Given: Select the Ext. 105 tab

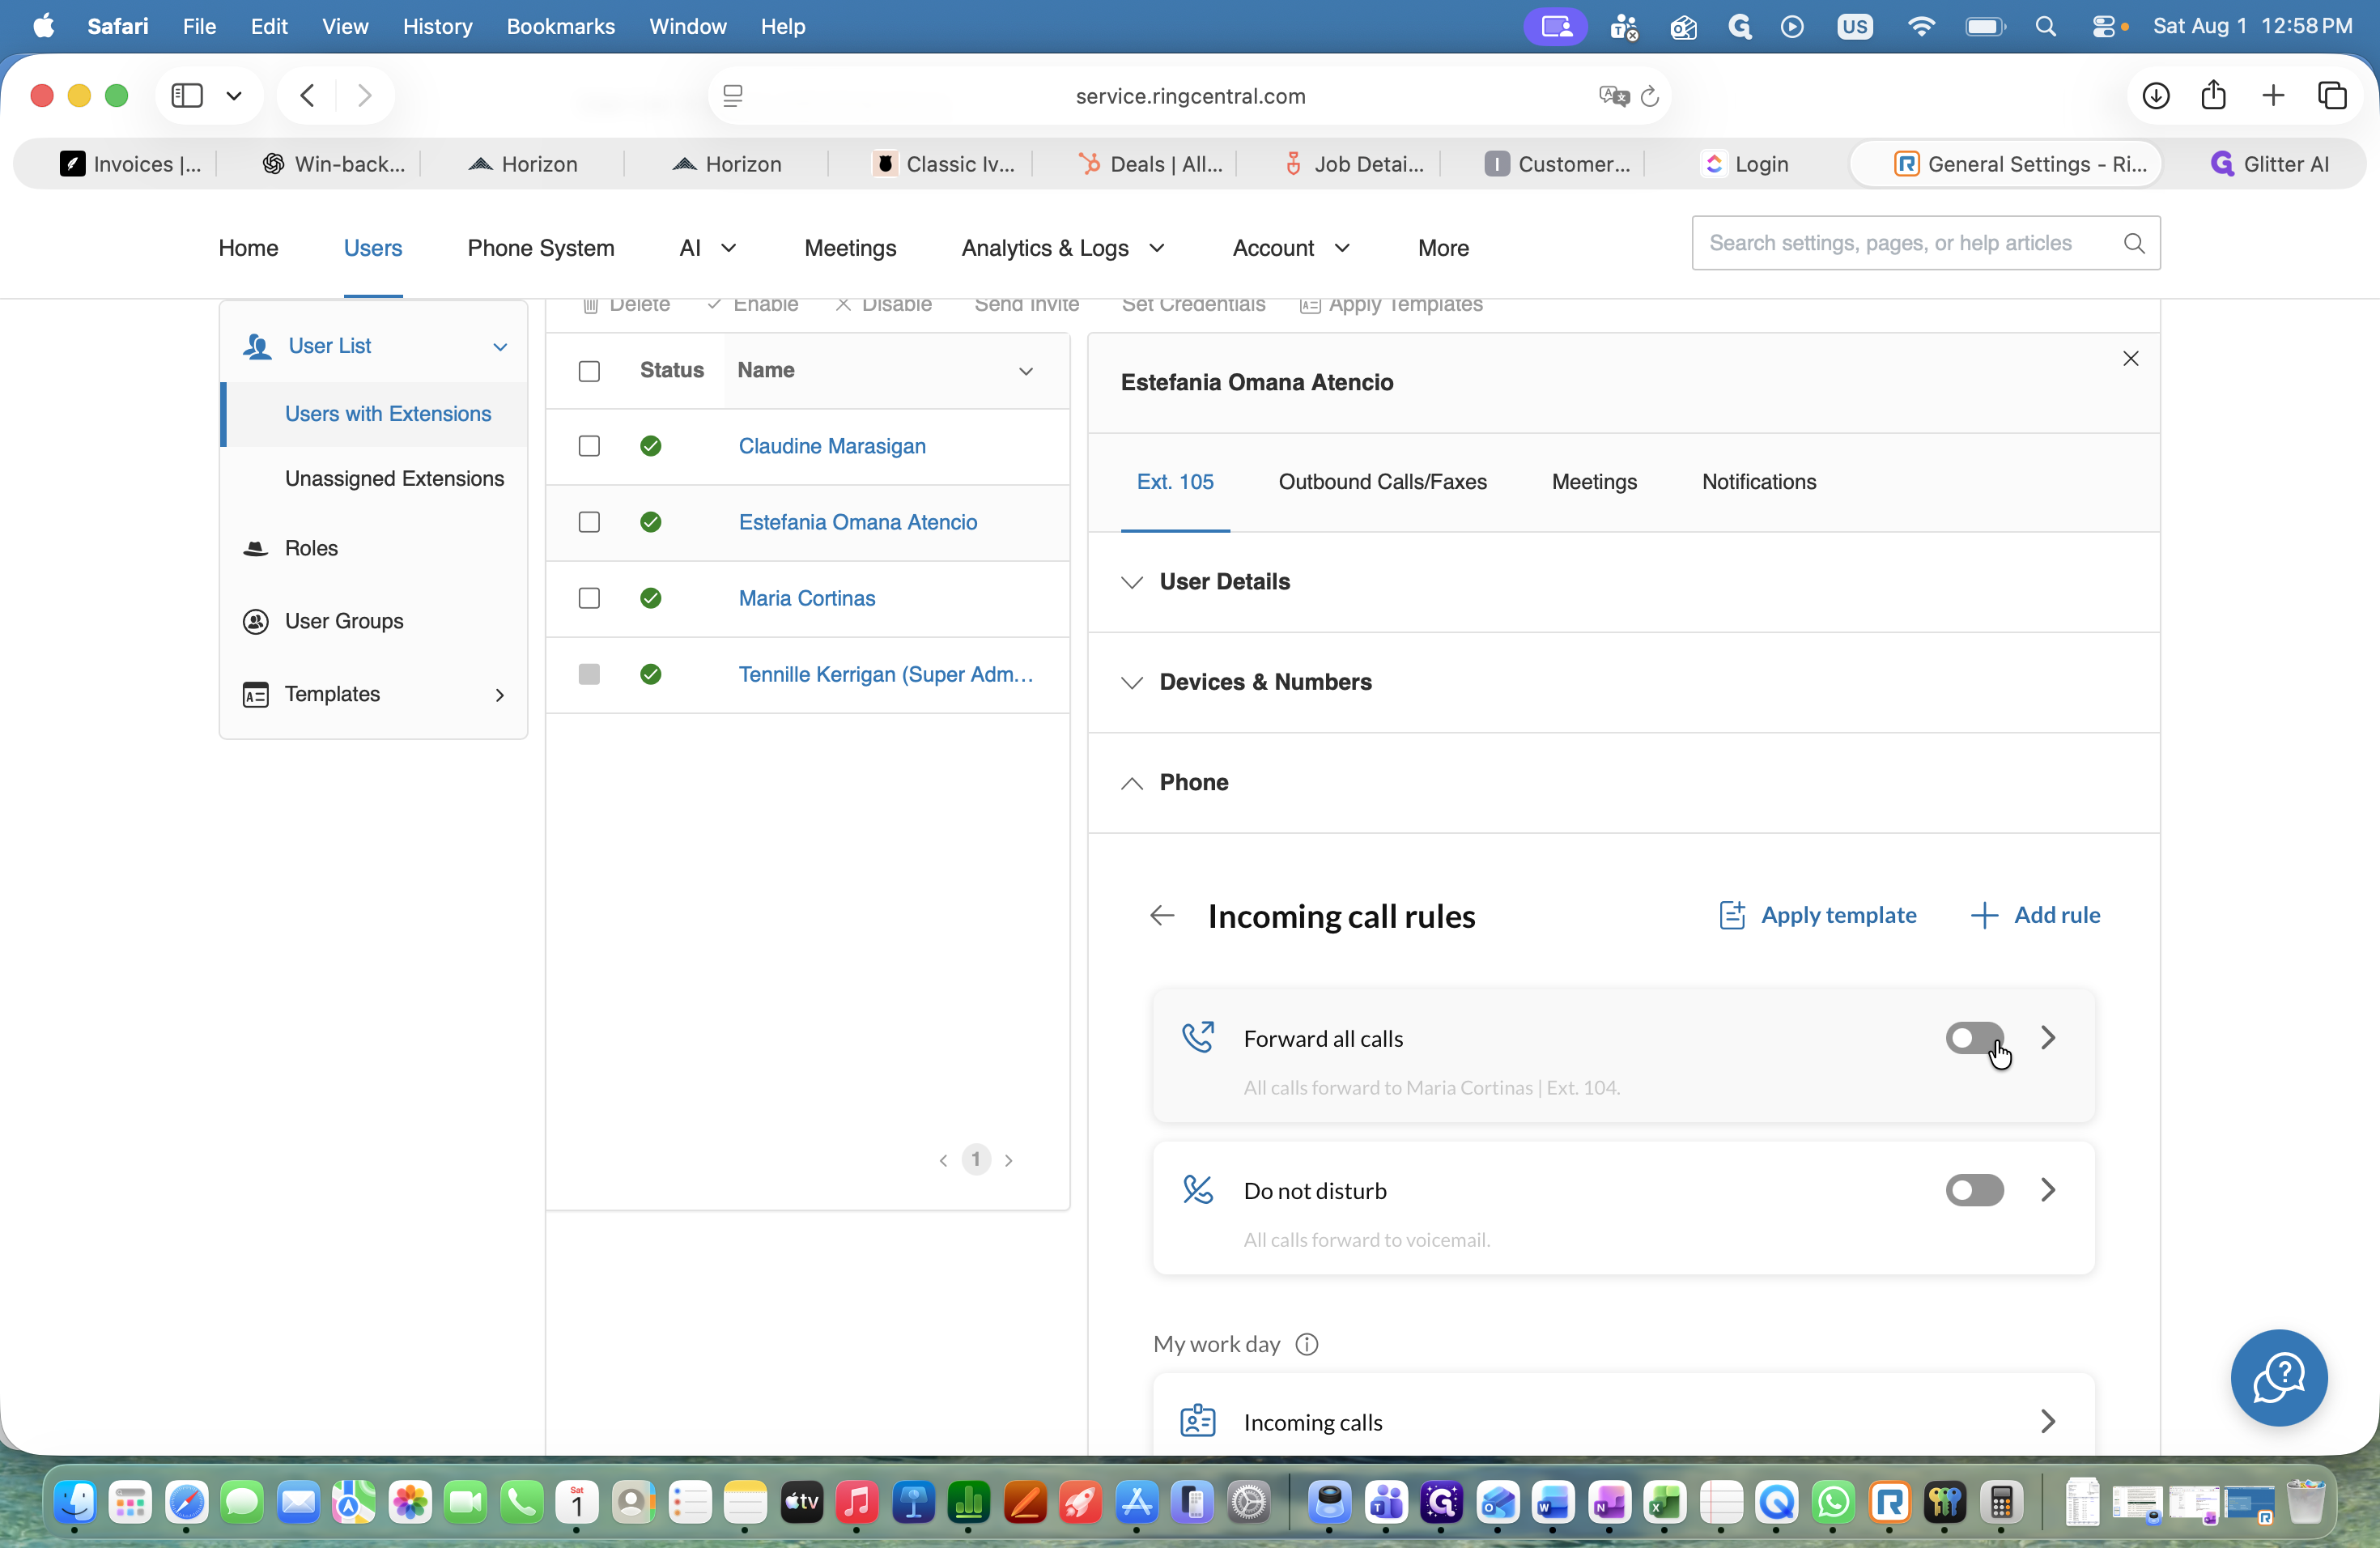Looking at the screenshot, I should point(1175,482).
